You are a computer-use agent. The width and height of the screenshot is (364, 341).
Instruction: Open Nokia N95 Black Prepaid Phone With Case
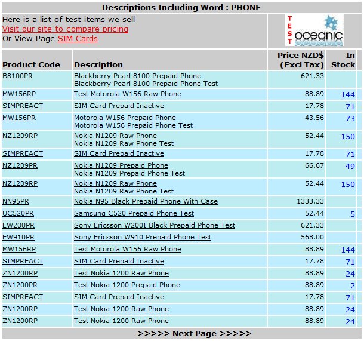tap(146, 201)
